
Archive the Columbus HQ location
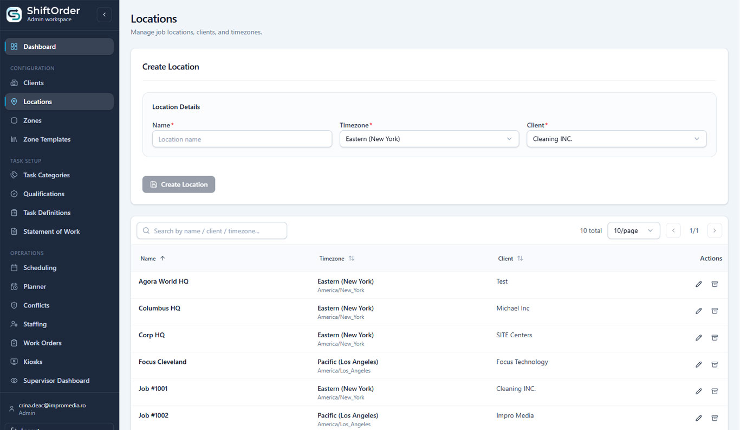(x=715, y=311)
